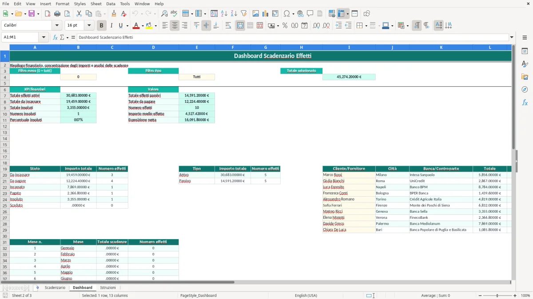This screenshot has width=533, height=299.
Task: Toggle Wrap Text
Action: tap(228, 26)
